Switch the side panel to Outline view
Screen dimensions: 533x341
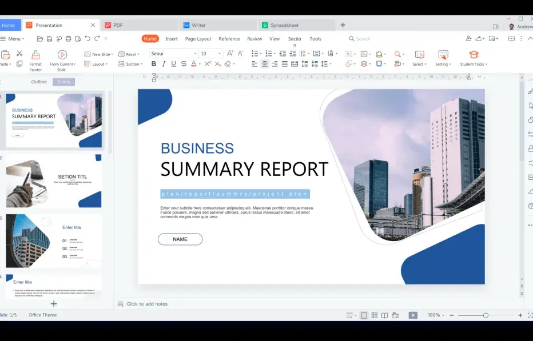pos(39,82)
